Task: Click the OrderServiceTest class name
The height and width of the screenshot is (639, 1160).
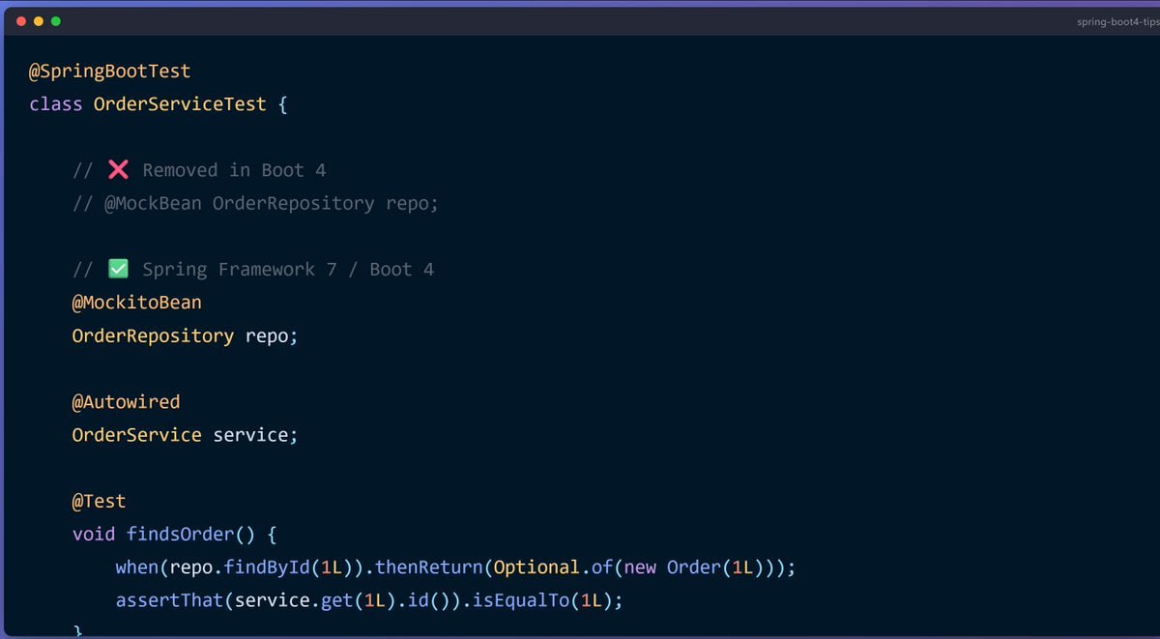Action: click(180, 104)
